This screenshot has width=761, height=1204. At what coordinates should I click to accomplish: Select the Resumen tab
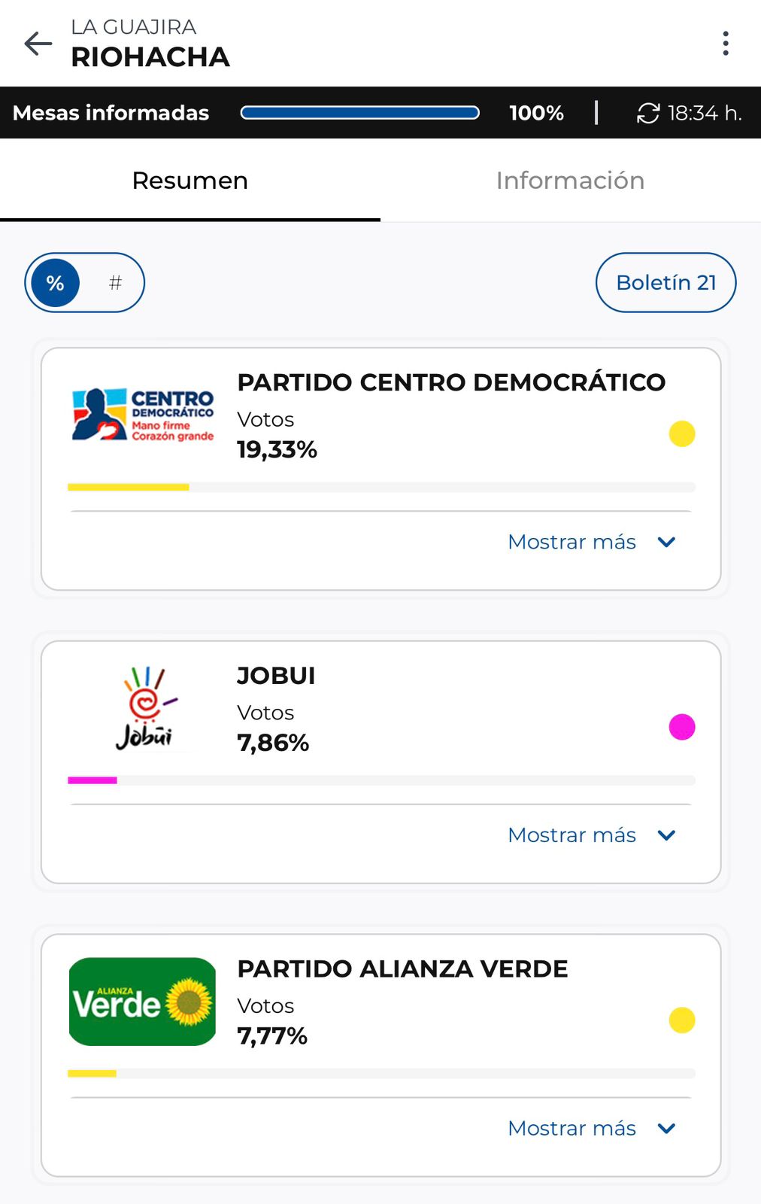[189, 181]
